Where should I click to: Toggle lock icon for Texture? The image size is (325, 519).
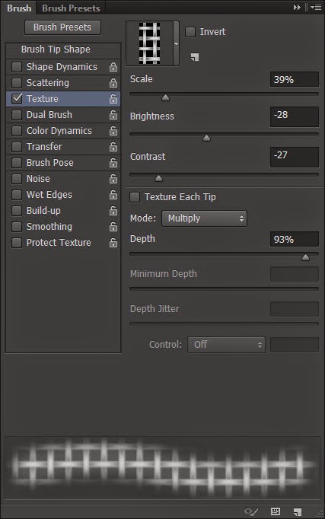click(x=113, y=99)
